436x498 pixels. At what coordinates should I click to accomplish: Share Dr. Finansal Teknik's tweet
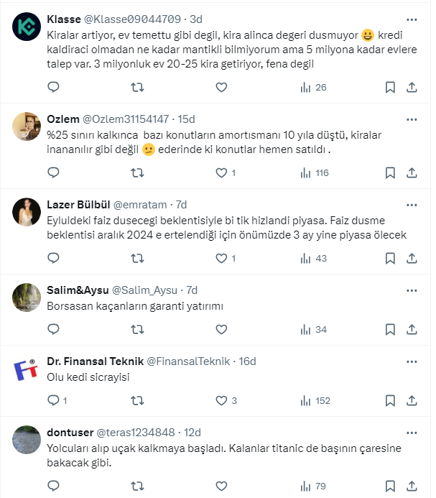[x=412, y=400]
